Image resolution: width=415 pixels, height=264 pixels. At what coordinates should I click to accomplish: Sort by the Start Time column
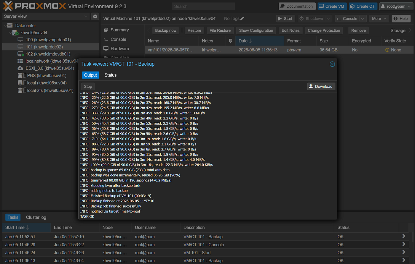27,227
